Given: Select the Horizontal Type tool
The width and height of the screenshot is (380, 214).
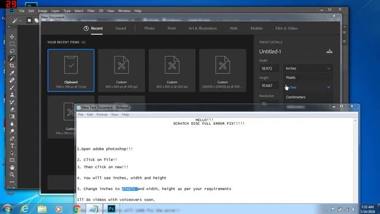Looking at the screenshot, I should coord(12,146).
